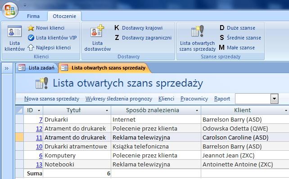Click the K icon for Dostawcy krajowi
Viewport: 289px width, 179px height.
117,28
